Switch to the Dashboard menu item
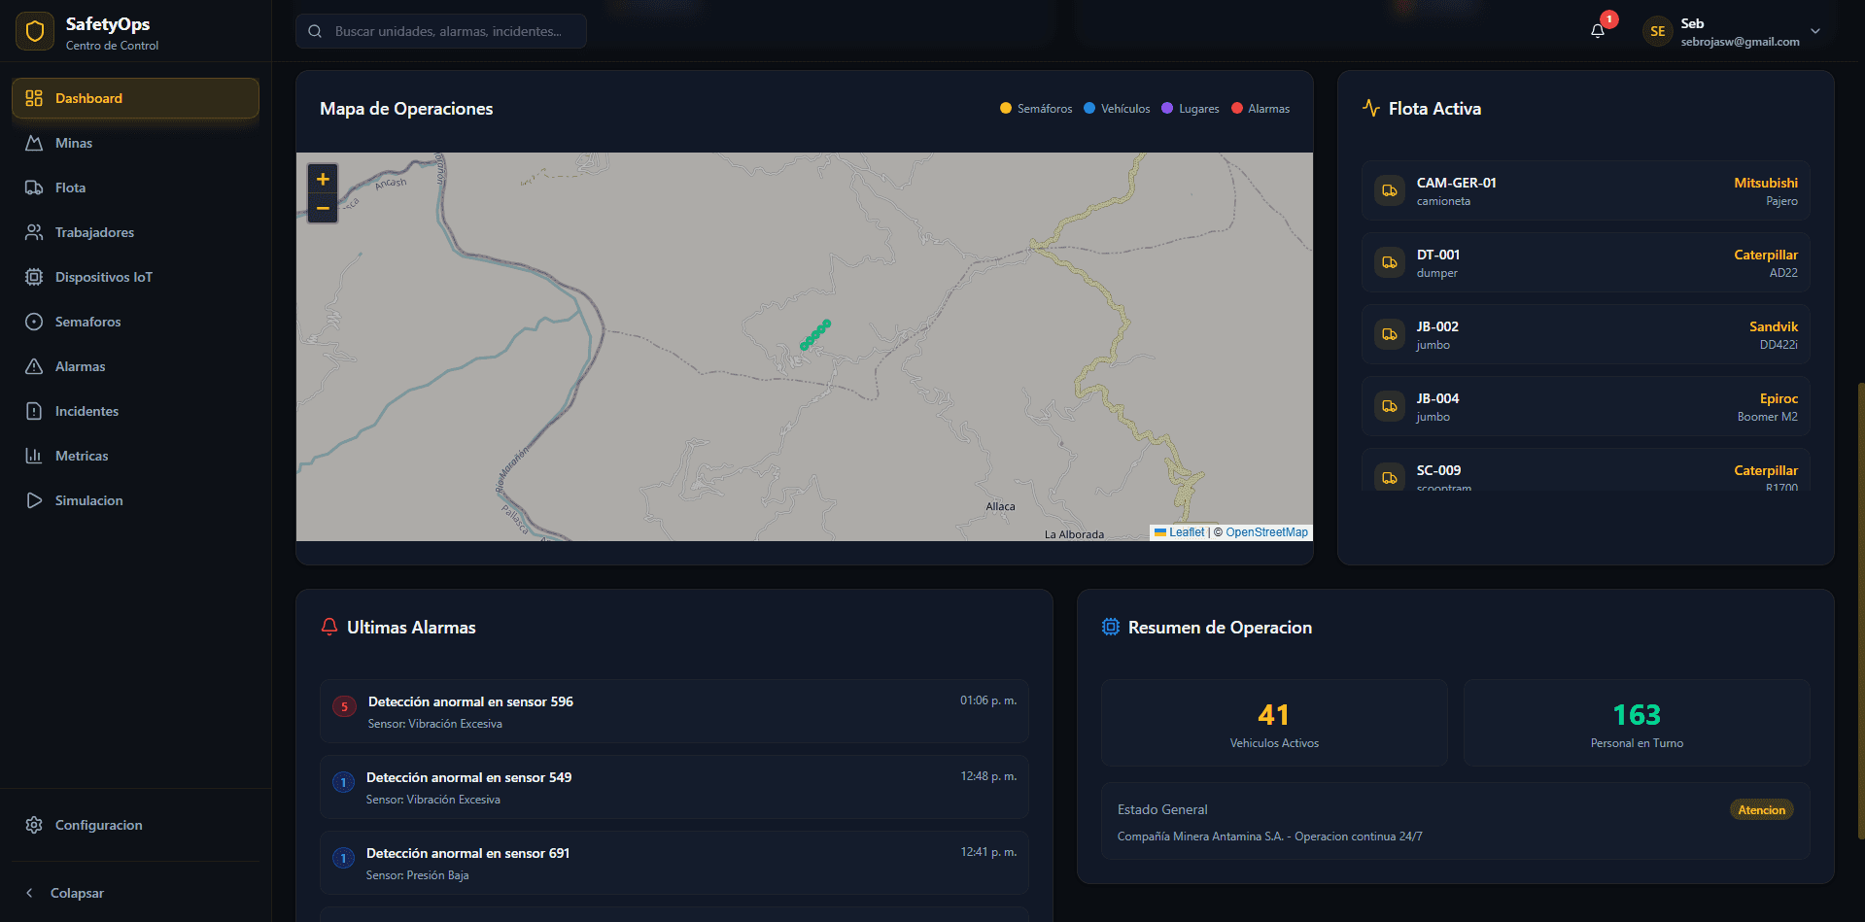The height and width of the screenshot is (922, 1865). click(x=89, y=98)
